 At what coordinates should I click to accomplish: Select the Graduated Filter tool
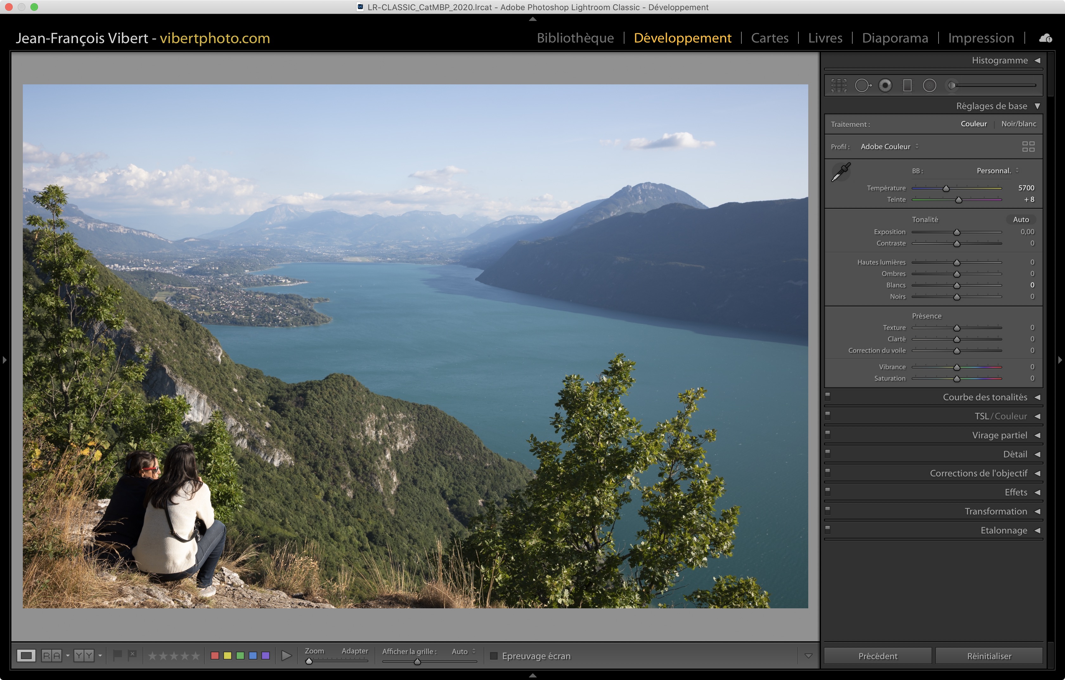point(907,85)
